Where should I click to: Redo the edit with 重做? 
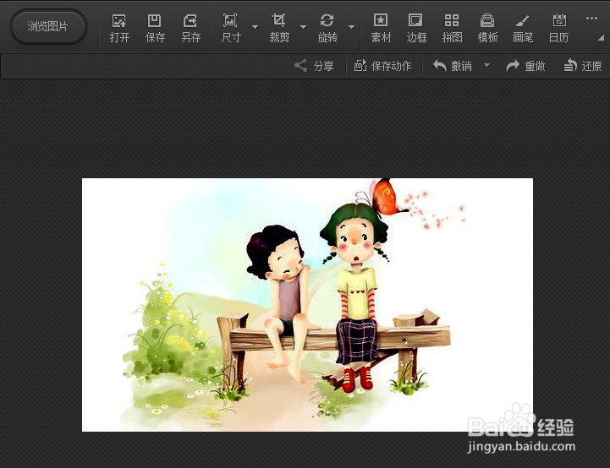(525, 66)
